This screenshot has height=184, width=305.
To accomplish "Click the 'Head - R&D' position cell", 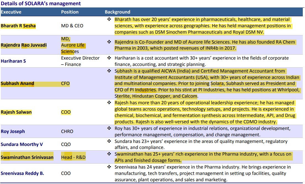I will point(73,157).
